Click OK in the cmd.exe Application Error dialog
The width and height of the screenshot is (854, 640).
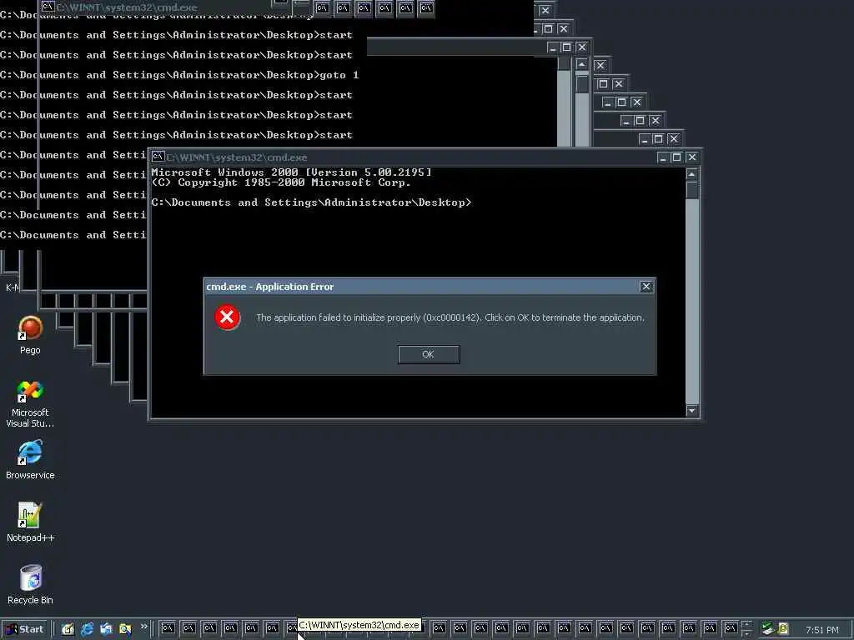429,354
